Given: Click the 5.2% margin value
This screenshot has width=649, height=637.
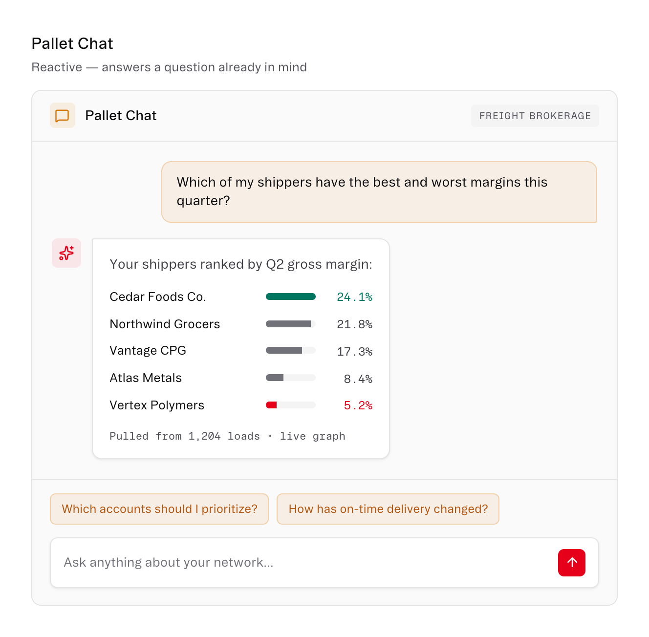Looking at the screenshot, I should point(358,405).
